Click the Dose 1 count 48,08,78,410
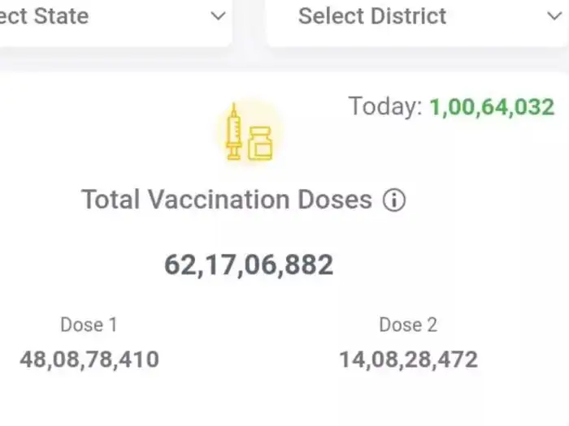569x426 pixels. (89, 359)
